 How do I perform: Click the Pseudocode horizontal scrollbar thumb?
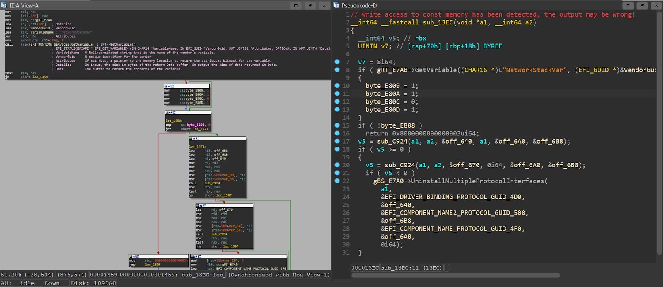tap(455, 275)
